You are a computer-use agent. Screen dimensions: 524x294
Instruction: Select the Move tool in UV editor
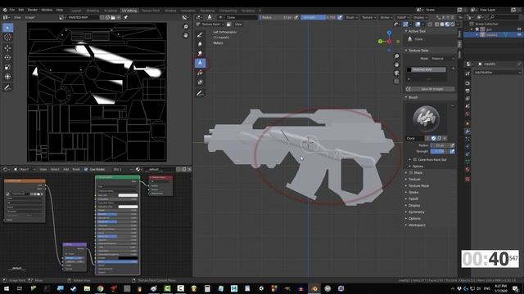click(7, 48)
